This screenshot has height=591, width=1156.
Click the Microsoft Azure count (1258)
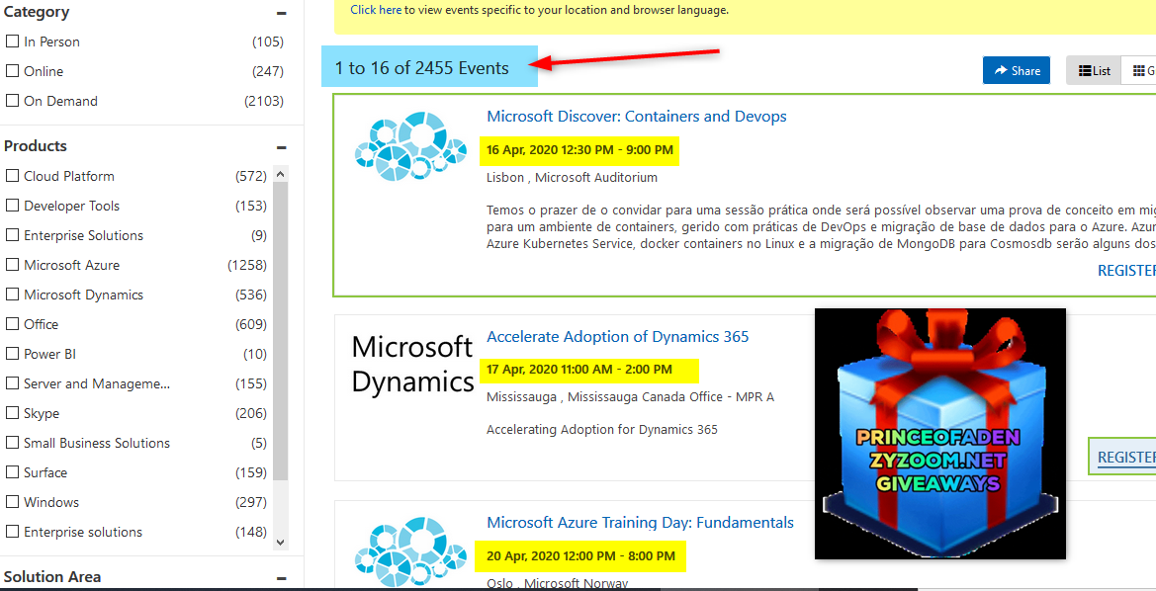247,265
